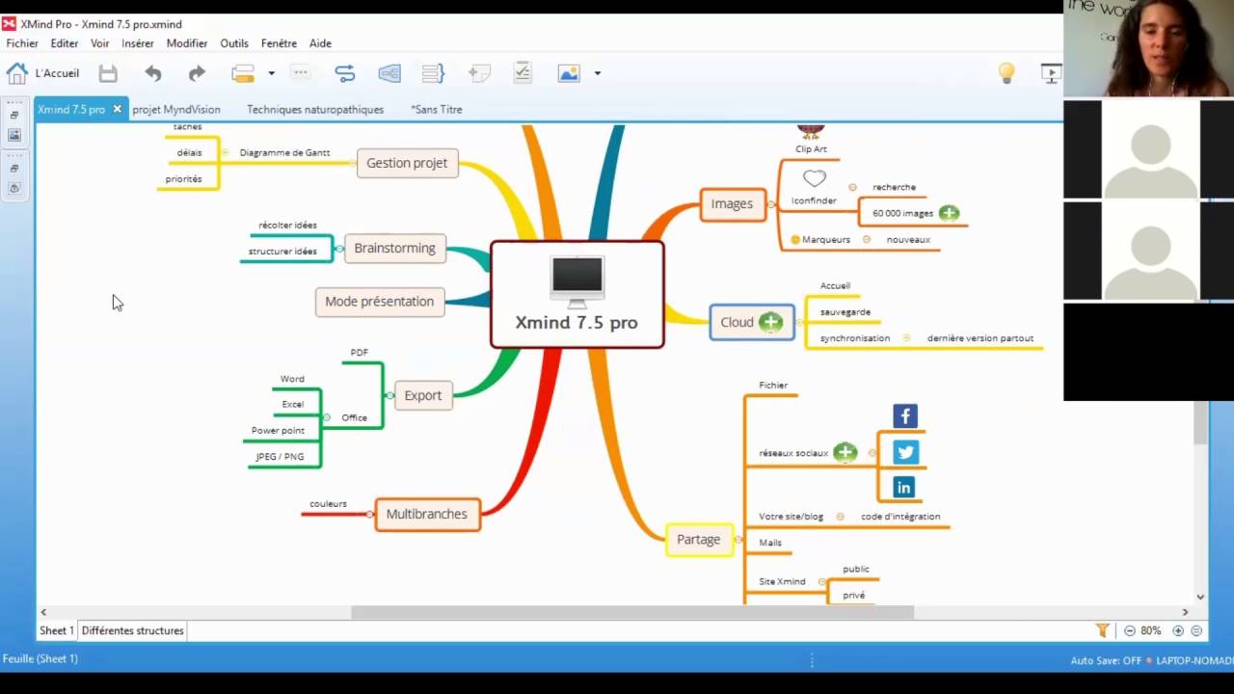
Task: Open the Fenêtre menu
Action: 279,43
